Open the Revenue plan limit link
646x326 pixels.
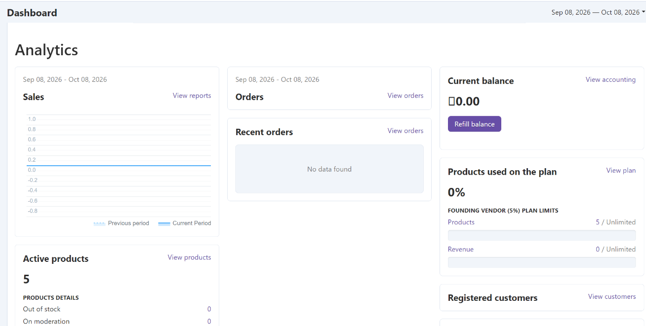point(460,249)
